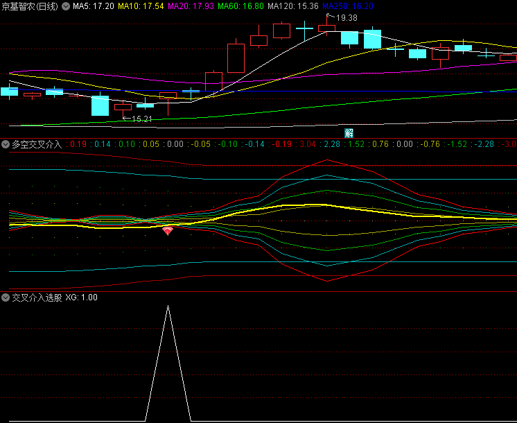Select the yellow MA10 label

141,6
